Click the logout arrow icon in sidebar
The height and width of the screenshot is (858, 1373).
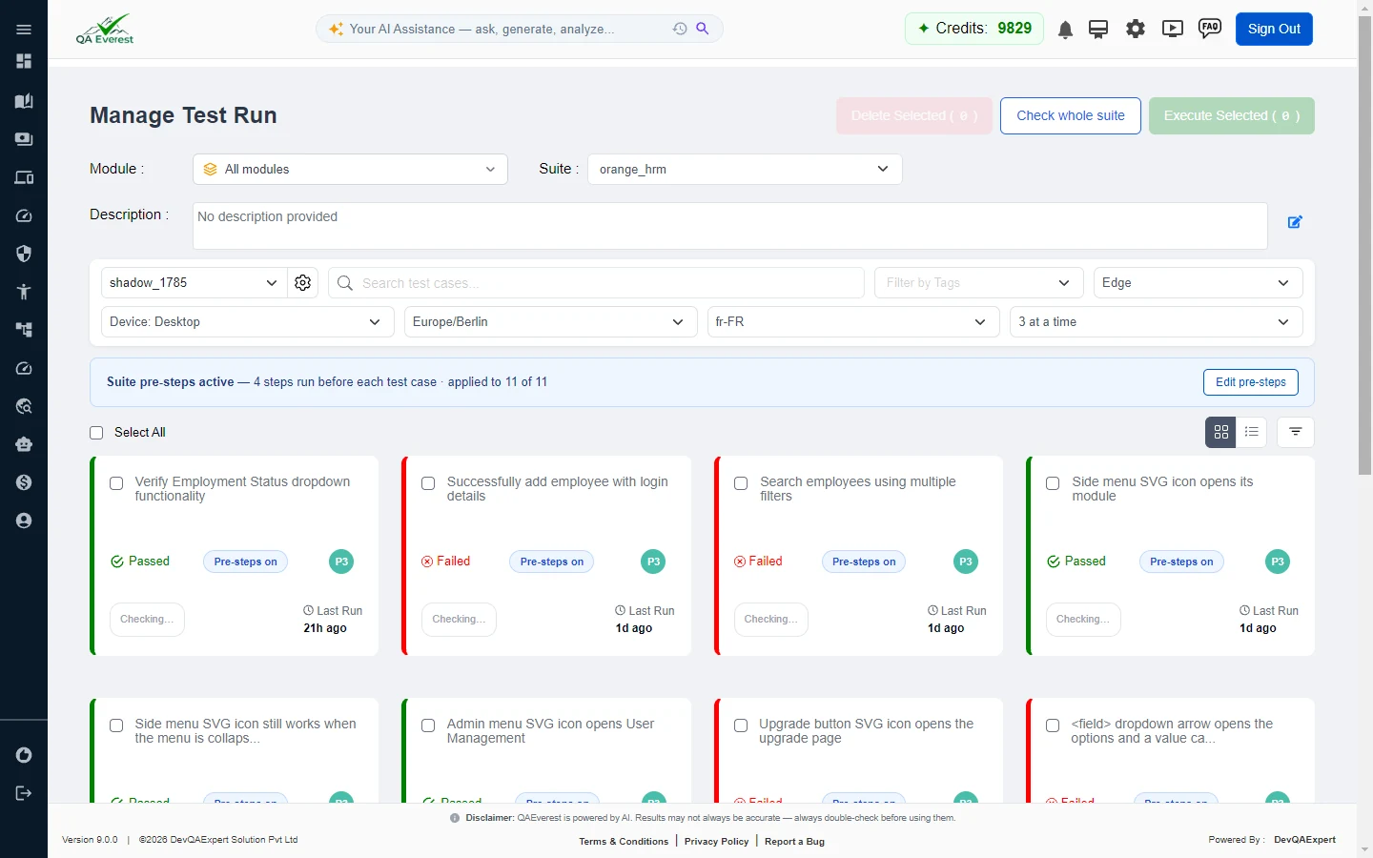click(x=24, y=793)
